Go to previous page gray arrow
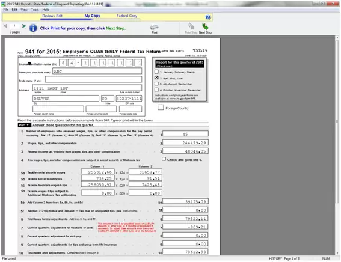Viewport: 341px width, 262px height. coord(5,26)
